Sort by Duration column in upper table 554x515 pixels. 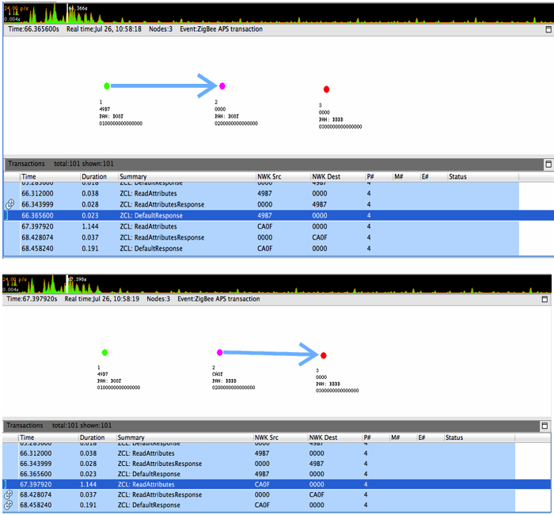click(x=99, y=176)
